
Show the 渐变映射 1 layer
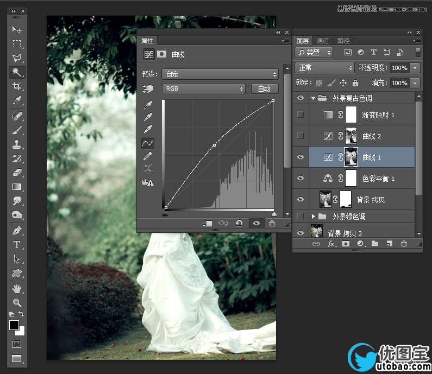[x=300, y=115]
